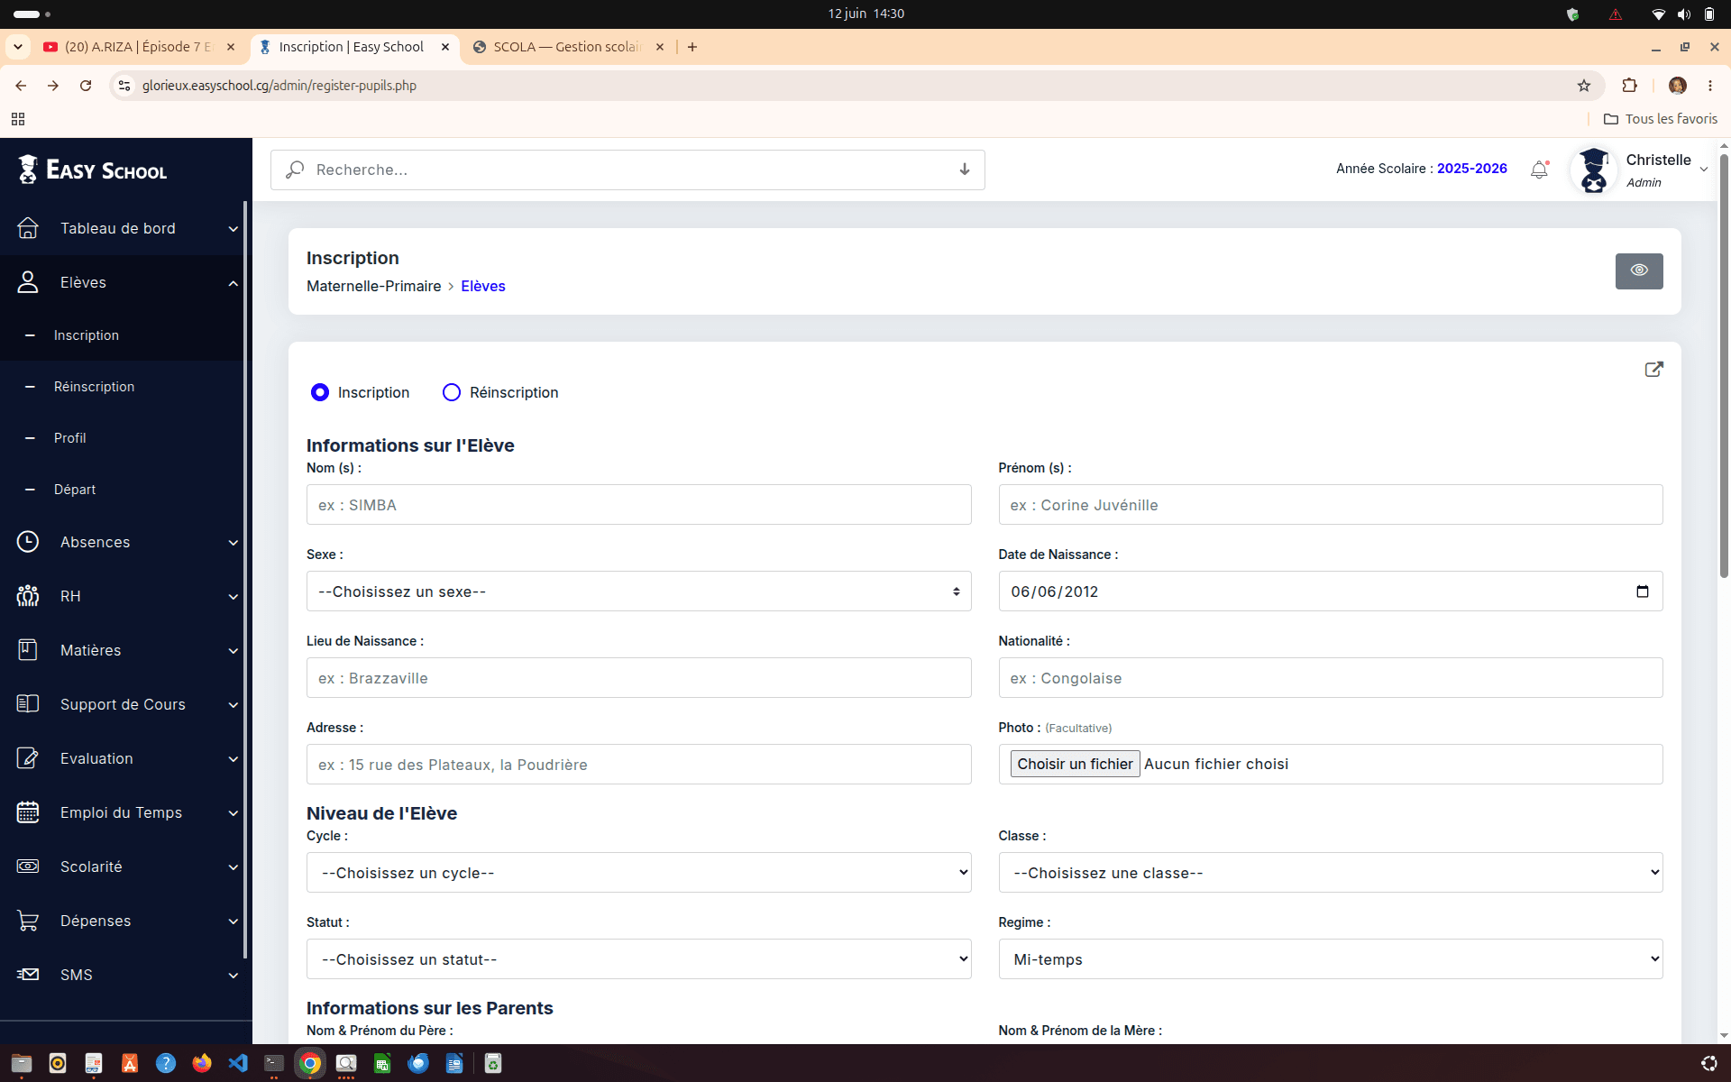
Task: Expand the Scolarité chevron
Action: (234, 867)
